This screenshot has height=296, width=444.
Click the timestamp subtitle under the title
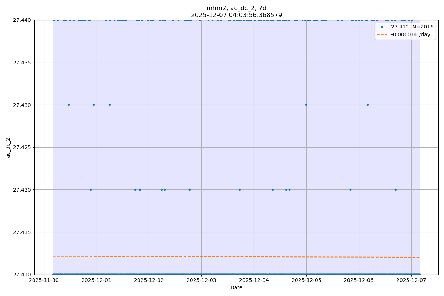pyautogui.click(x=236, y=15)
